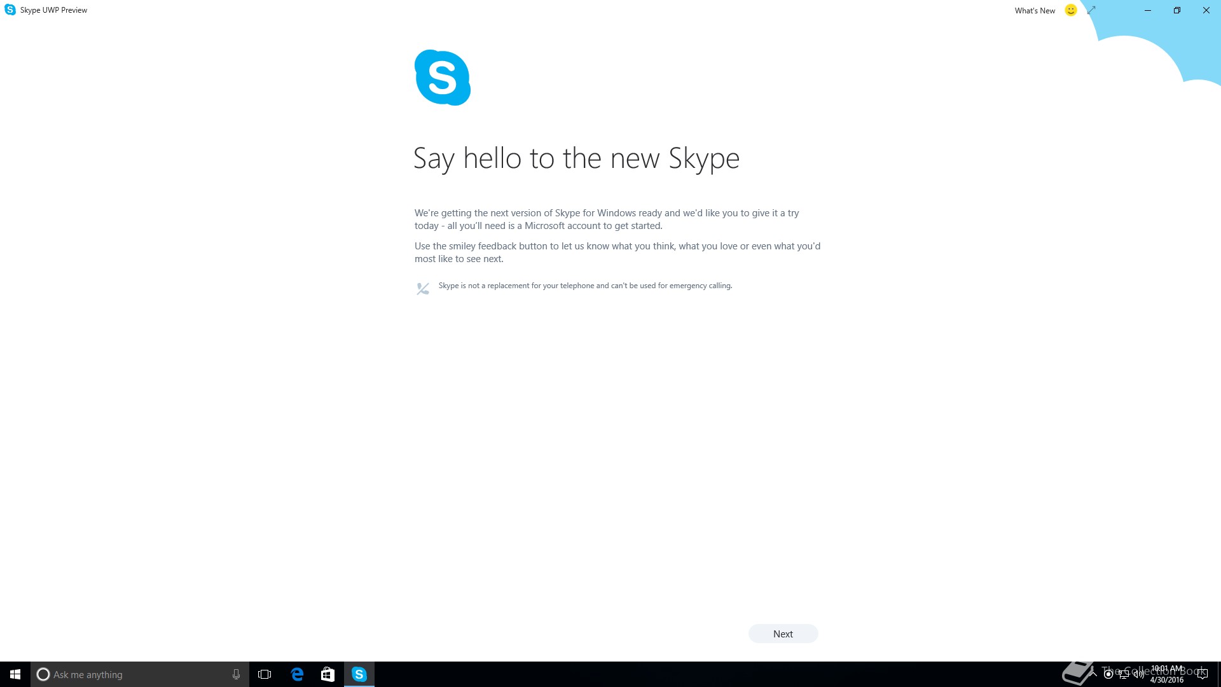This screenshot has width=1221, height=687.
Task: Launch Microsoft Edge from the taskbar
Action: (297, 674)
